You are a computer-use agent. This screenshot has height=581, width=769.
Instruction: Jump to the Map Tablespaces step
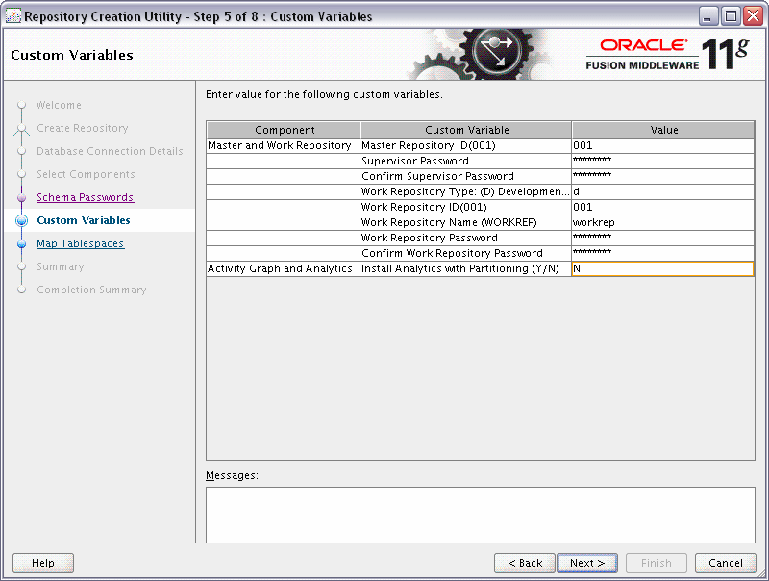(81, 243)
